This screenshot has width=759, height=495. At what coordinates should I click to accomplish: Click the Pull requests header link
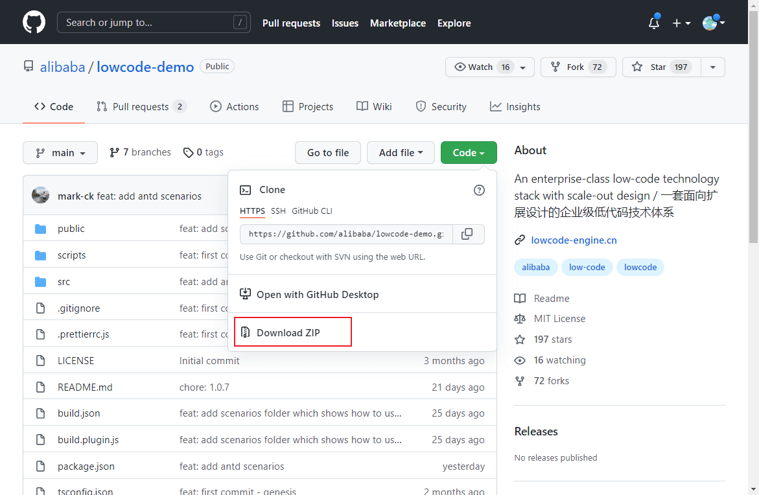[292, 23]
